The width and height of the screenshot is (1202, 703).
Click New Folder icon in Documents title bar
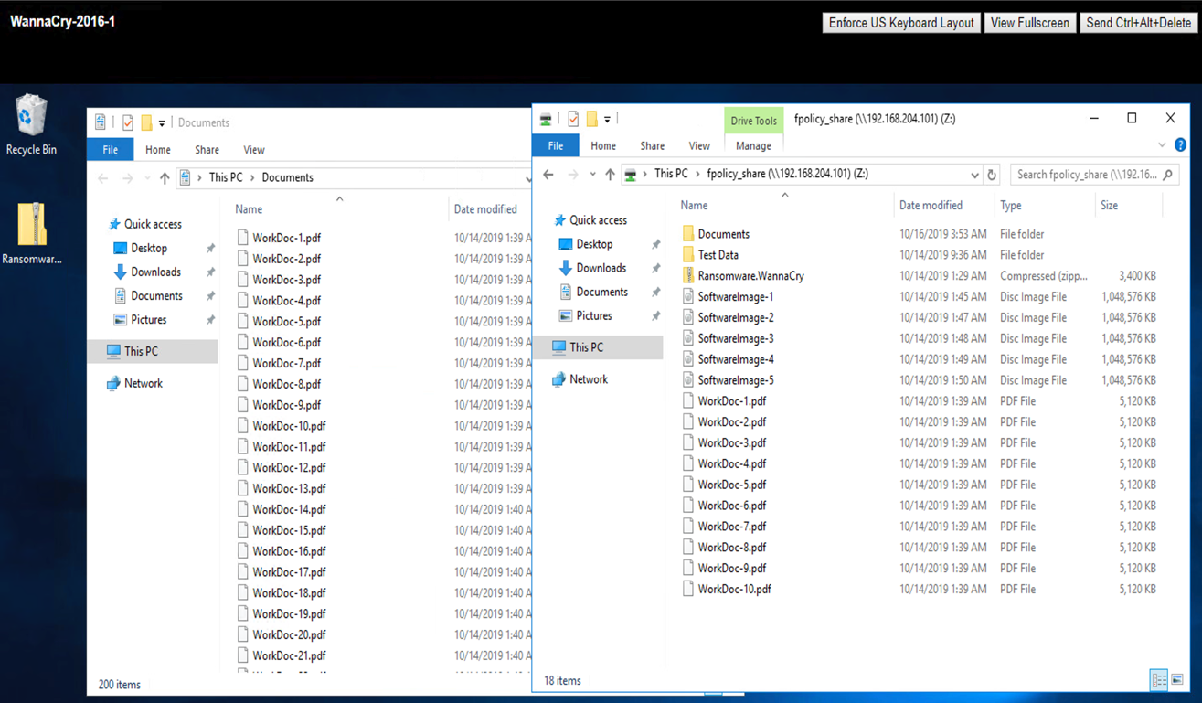[146, 122]
